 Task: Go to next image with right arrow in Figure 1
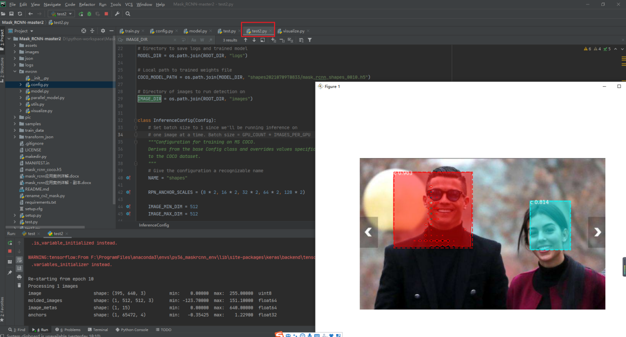pyautogui.click(x=597, y=232)
